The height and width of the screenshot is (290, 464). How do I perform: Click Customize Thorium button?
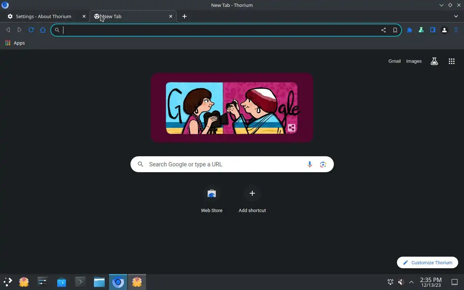[x=427, y=262]
